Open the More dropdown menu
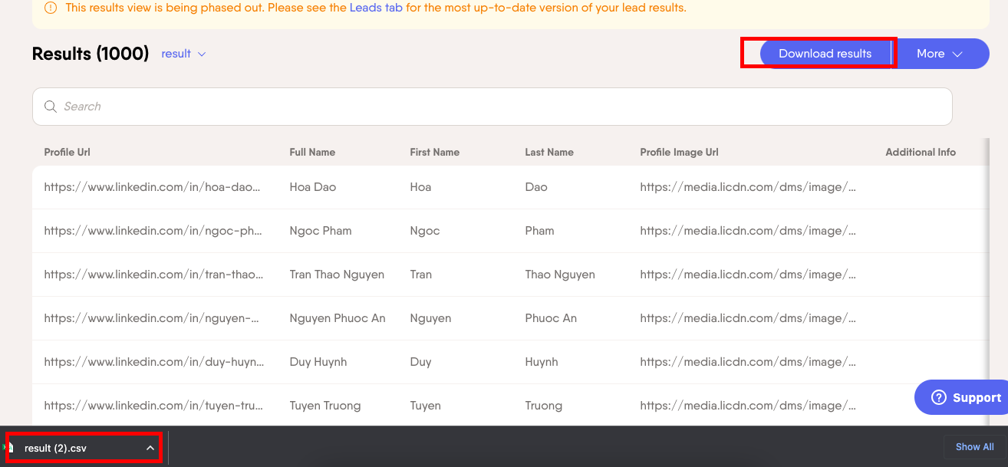The image size is (1008, 467). pos(942,54)
